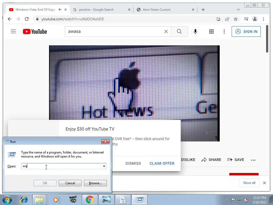Open YouTube settings three-dot menu
This screenshot has height=205, width=273.
click(x=224, y=31)
